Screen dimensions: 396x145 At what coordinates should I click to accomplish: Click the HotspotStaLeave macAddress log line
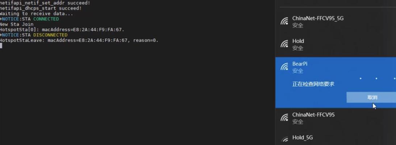(79, 40)
